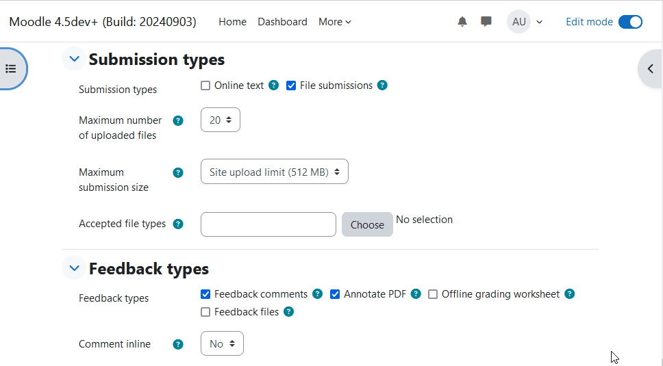Uncheck the File submissions checkbox
Viewport: 663px width, 366px height.
click(x=291, y=86)
